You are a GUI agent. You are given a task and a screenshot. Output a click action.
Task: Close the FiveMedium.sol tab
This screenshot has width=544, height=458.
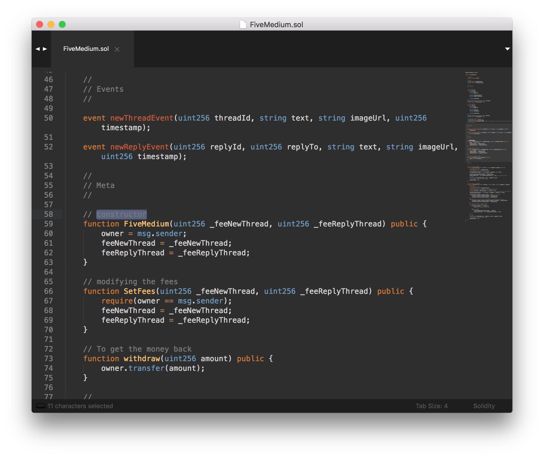pos(117,49)
